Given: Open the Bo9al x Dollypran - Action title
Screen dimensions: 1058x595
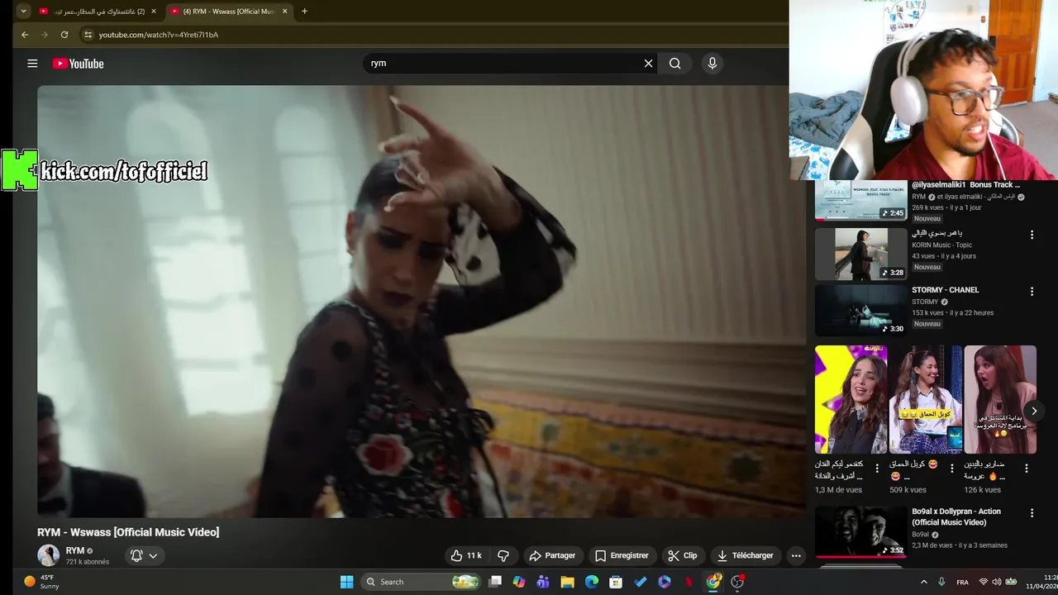Looking at the screenshot, I should pos(956,516).
